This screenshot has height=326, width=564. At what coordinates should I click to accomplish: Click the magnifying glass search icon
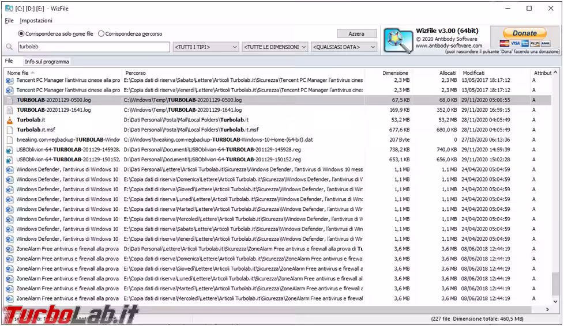pyautogui.click(x=9, y=47)
